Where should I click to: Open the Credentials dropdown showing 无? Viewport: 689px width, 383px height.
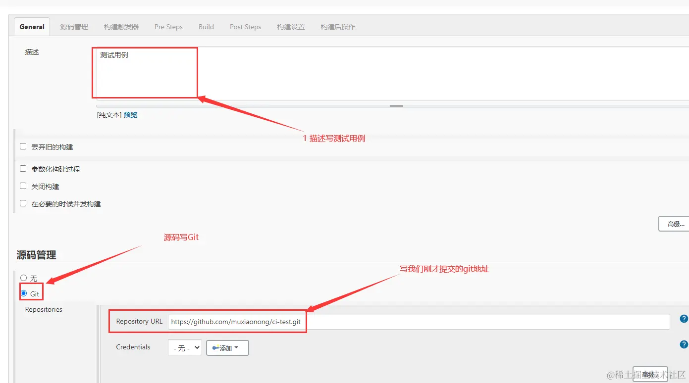185,348
